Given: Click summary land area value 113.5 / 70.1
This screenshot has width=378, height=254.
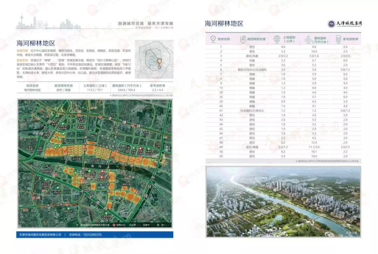Looking at the screenshot, I should click(94, 90).
